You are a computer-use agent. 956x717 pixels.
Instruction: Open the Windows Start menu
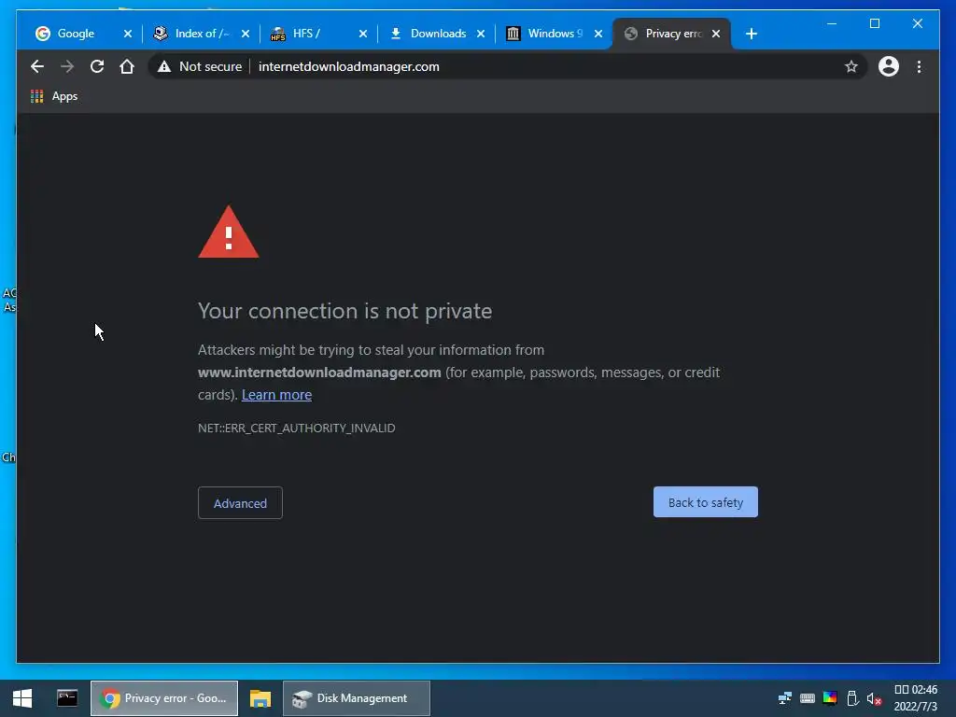pos(22,698)
